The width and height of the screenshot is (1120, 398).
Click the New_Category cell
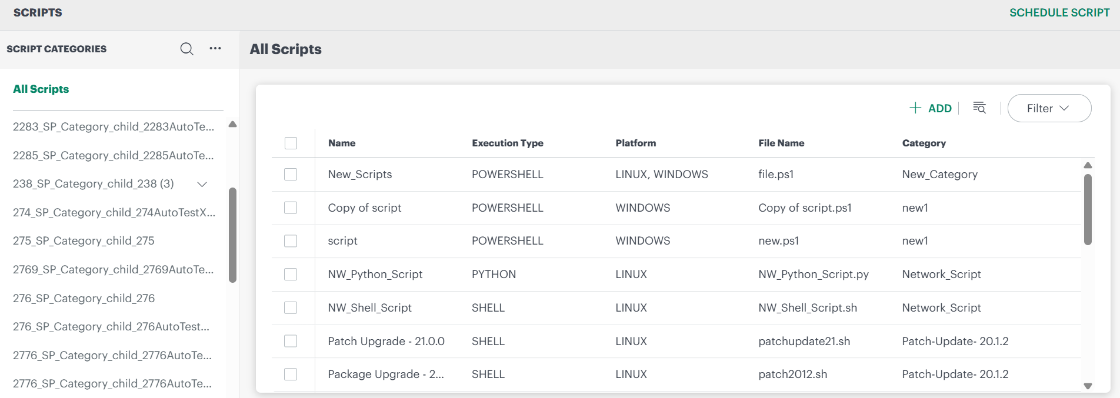940,174
